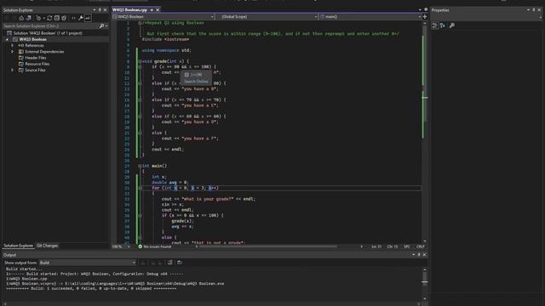Image resolution: width=545 pixels, height=306 pixels.
Task: Click the Search Solution Explorer input field
Action: pyautogui.click(x=51, y=26)
